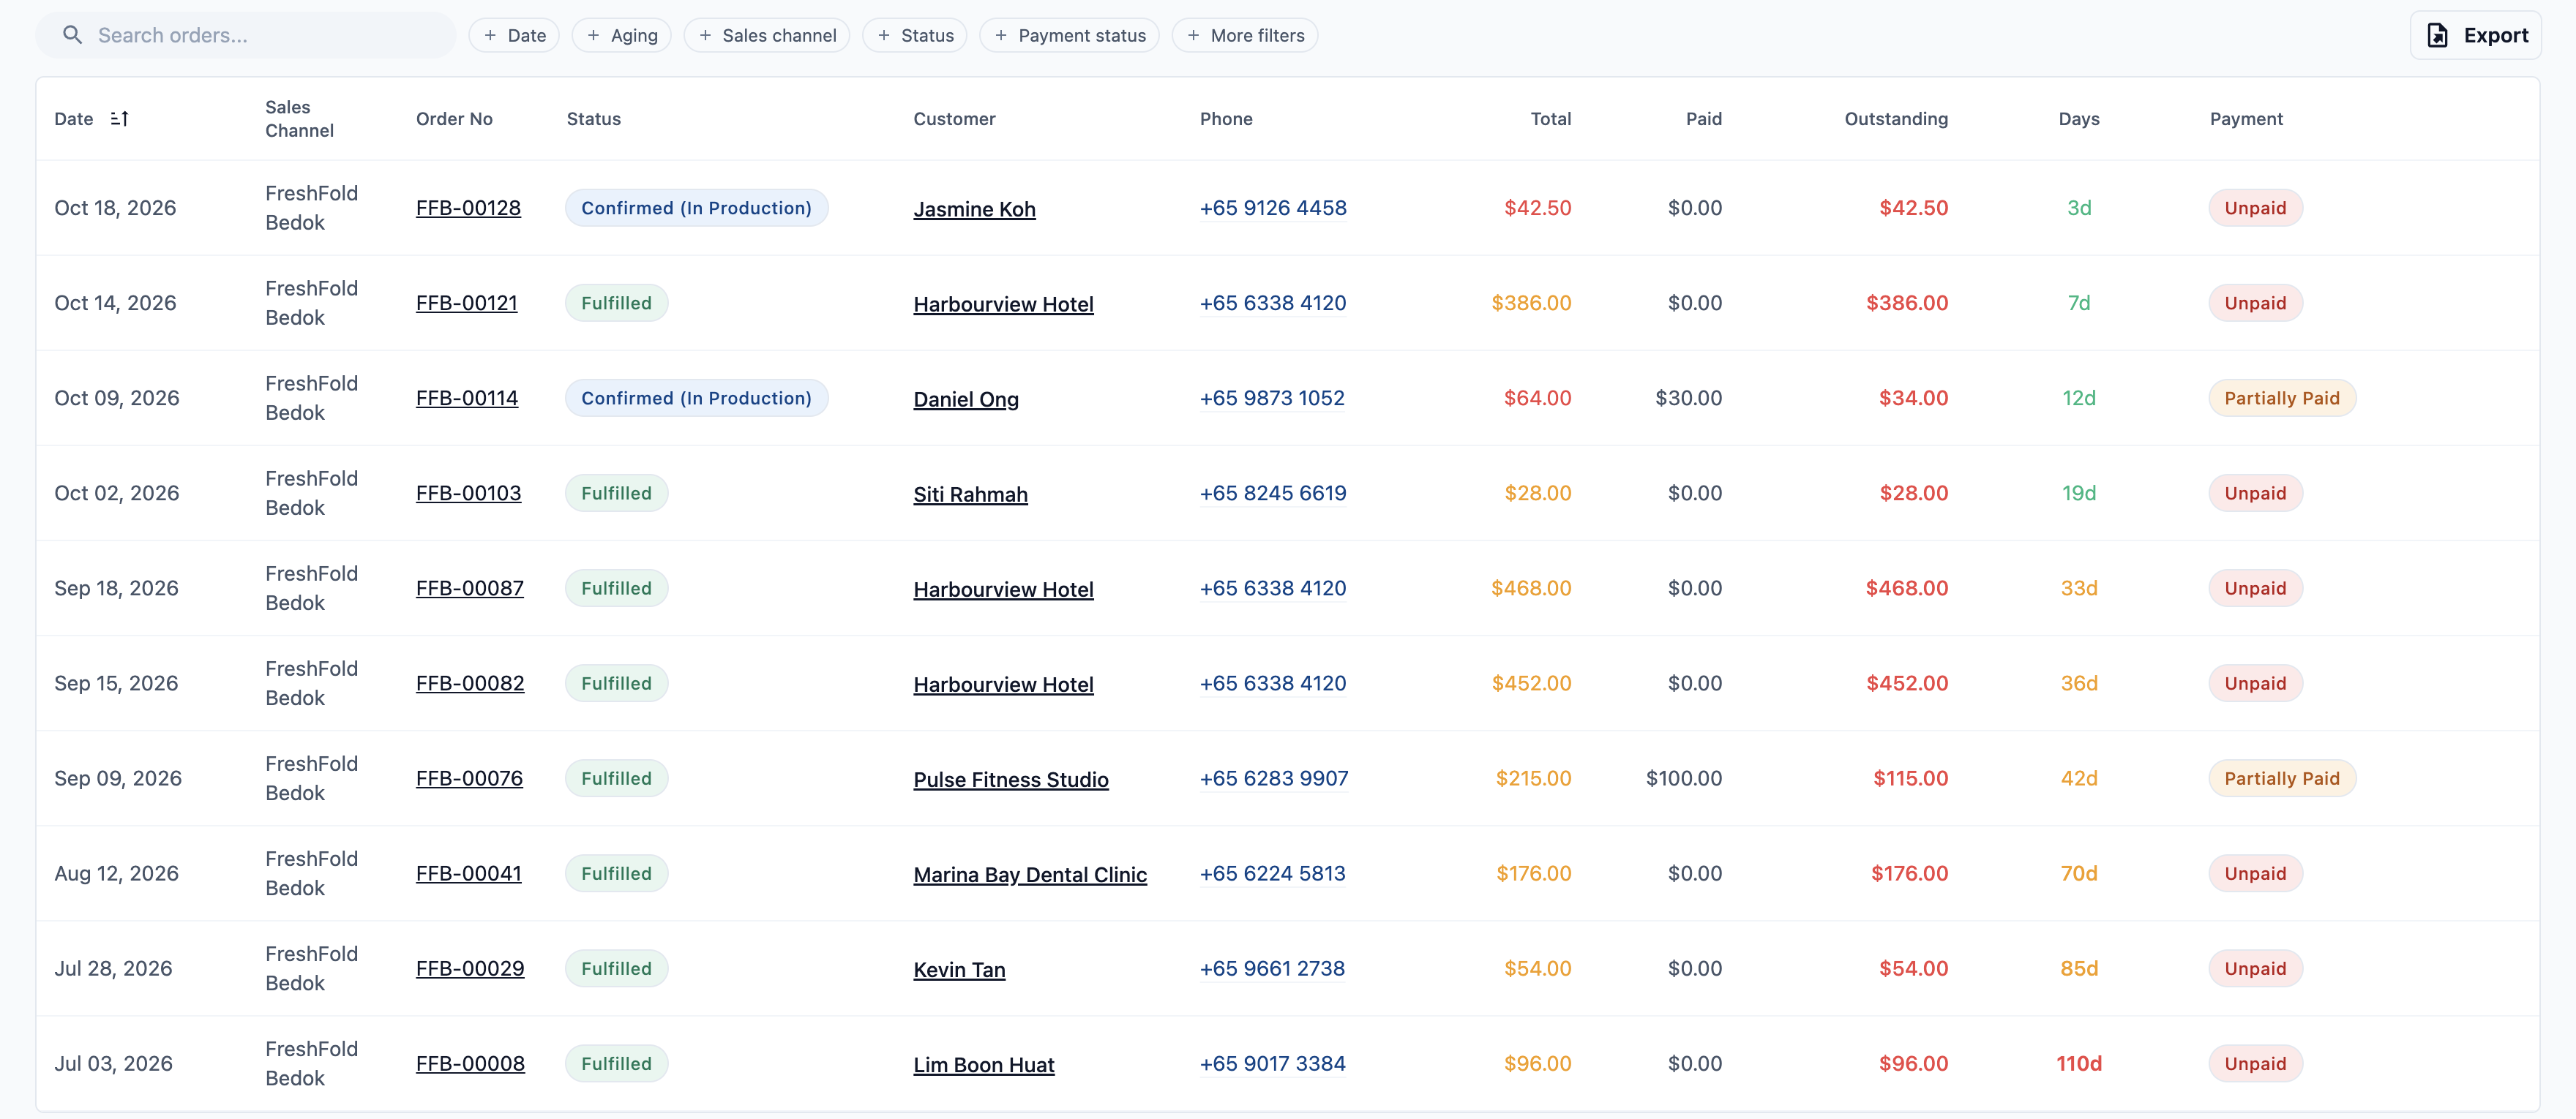Open order FFB-00082
The image size is (2576, 1119).
click(x=470, y=682)
